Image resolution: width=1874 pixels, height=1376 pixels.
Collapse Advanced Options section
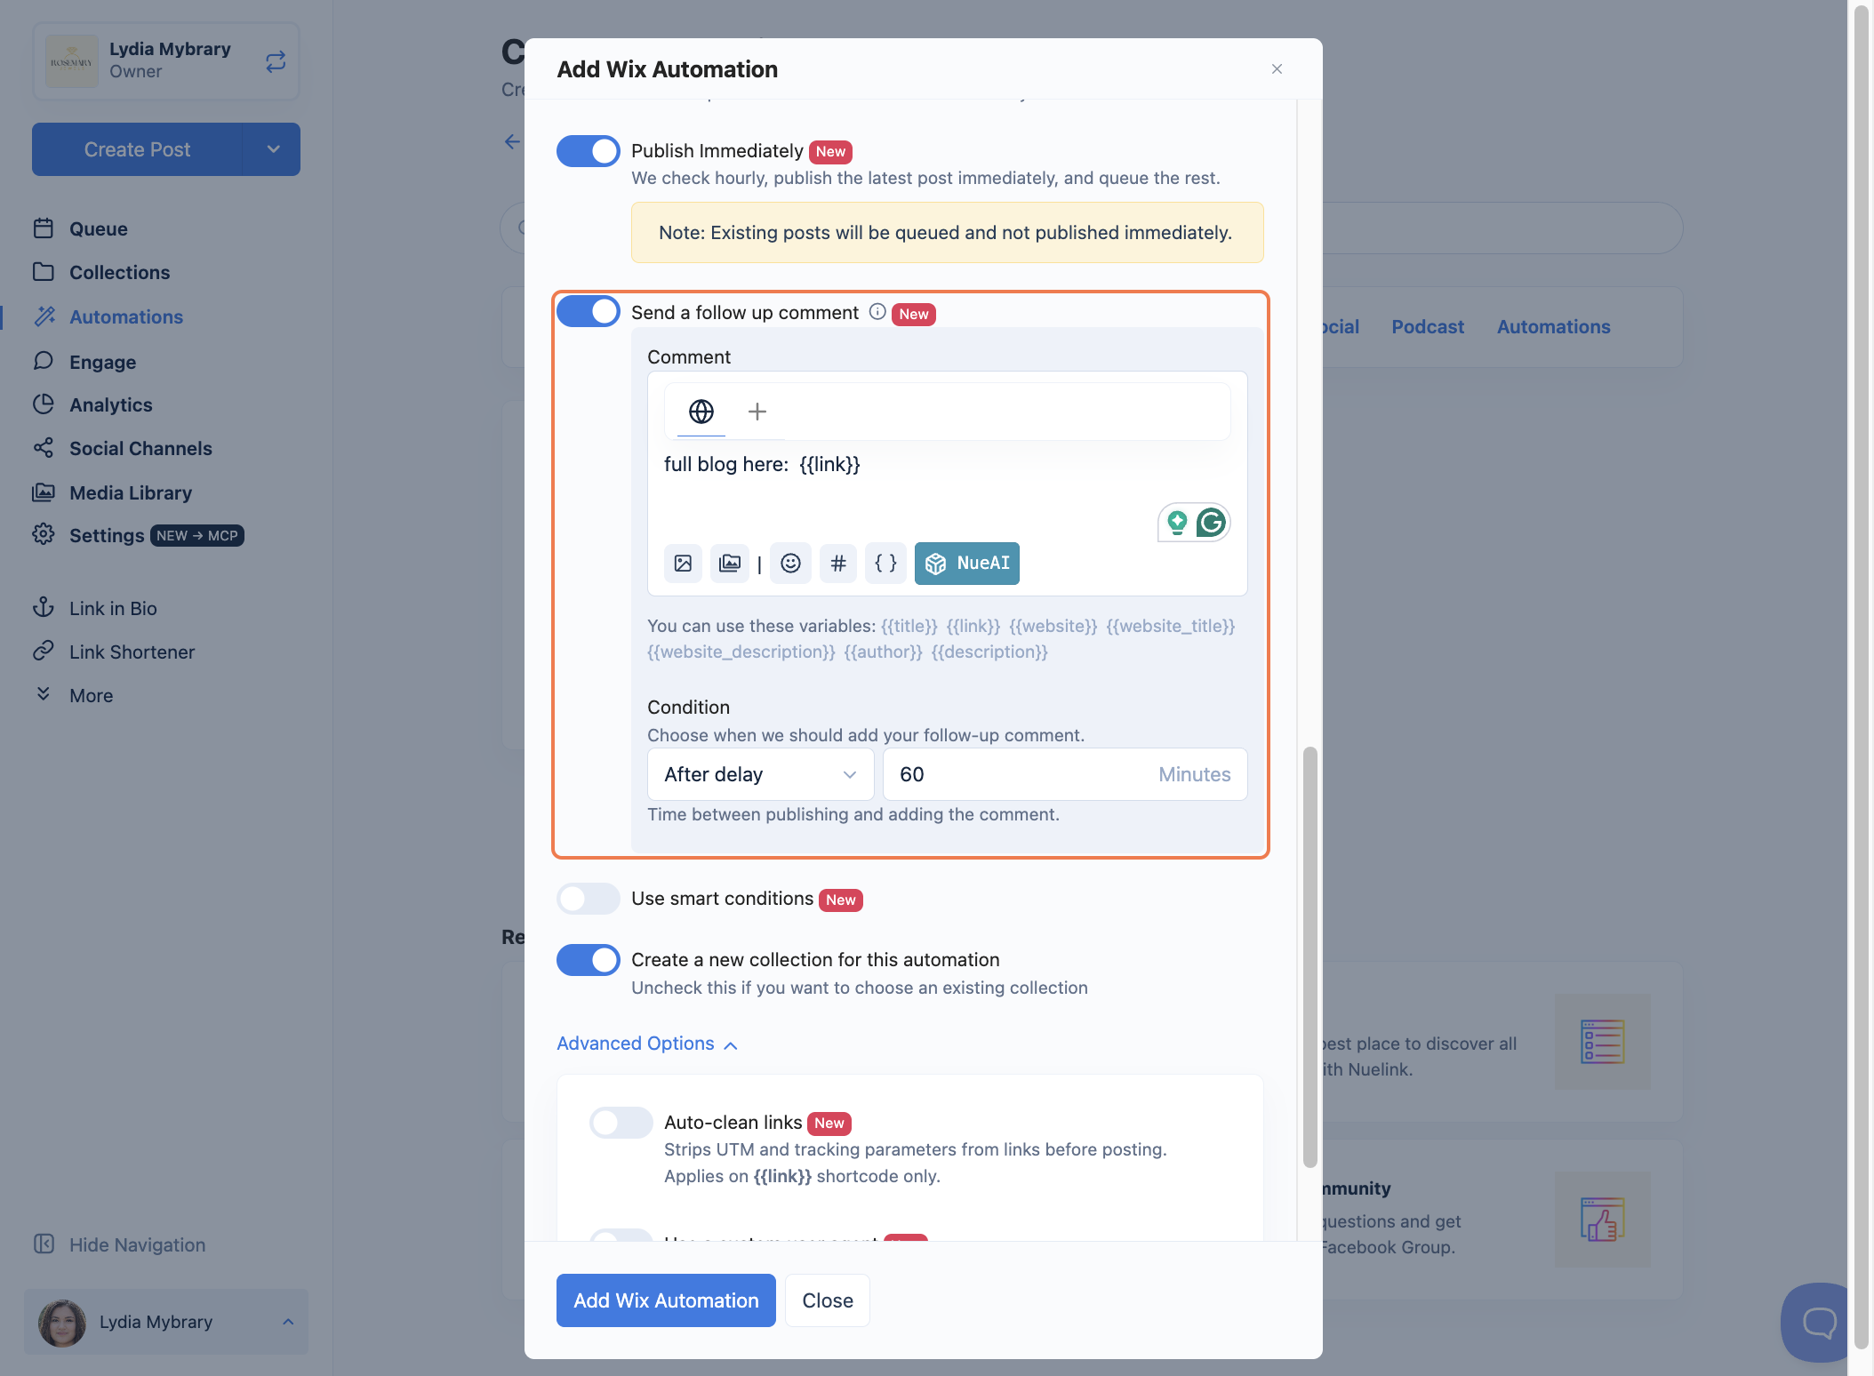coord(646,1044)
